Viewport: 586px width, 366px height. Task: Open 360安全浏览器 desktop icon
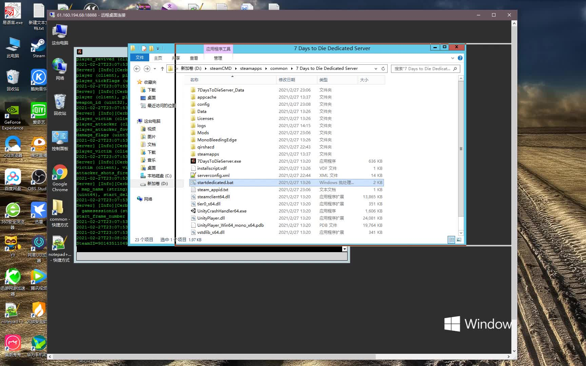tap(13, 216)
